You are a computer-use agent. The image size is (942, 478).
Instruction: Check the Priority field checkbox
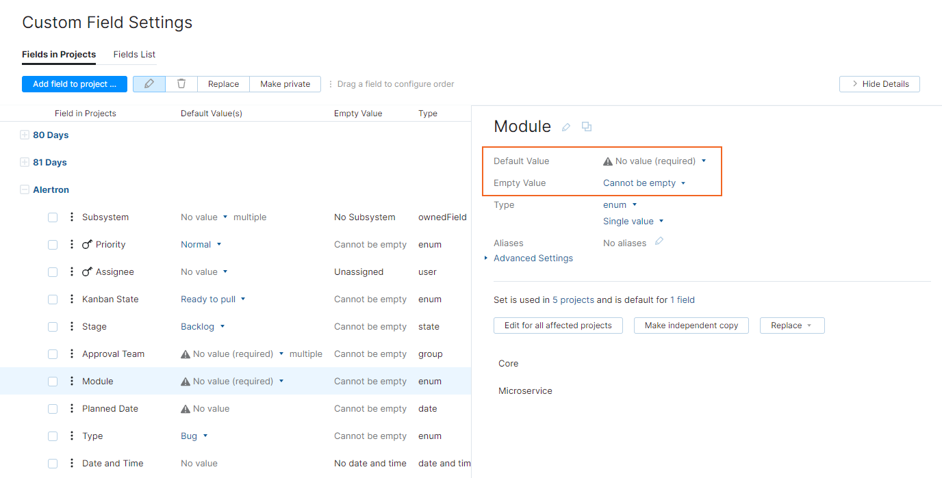53,245
